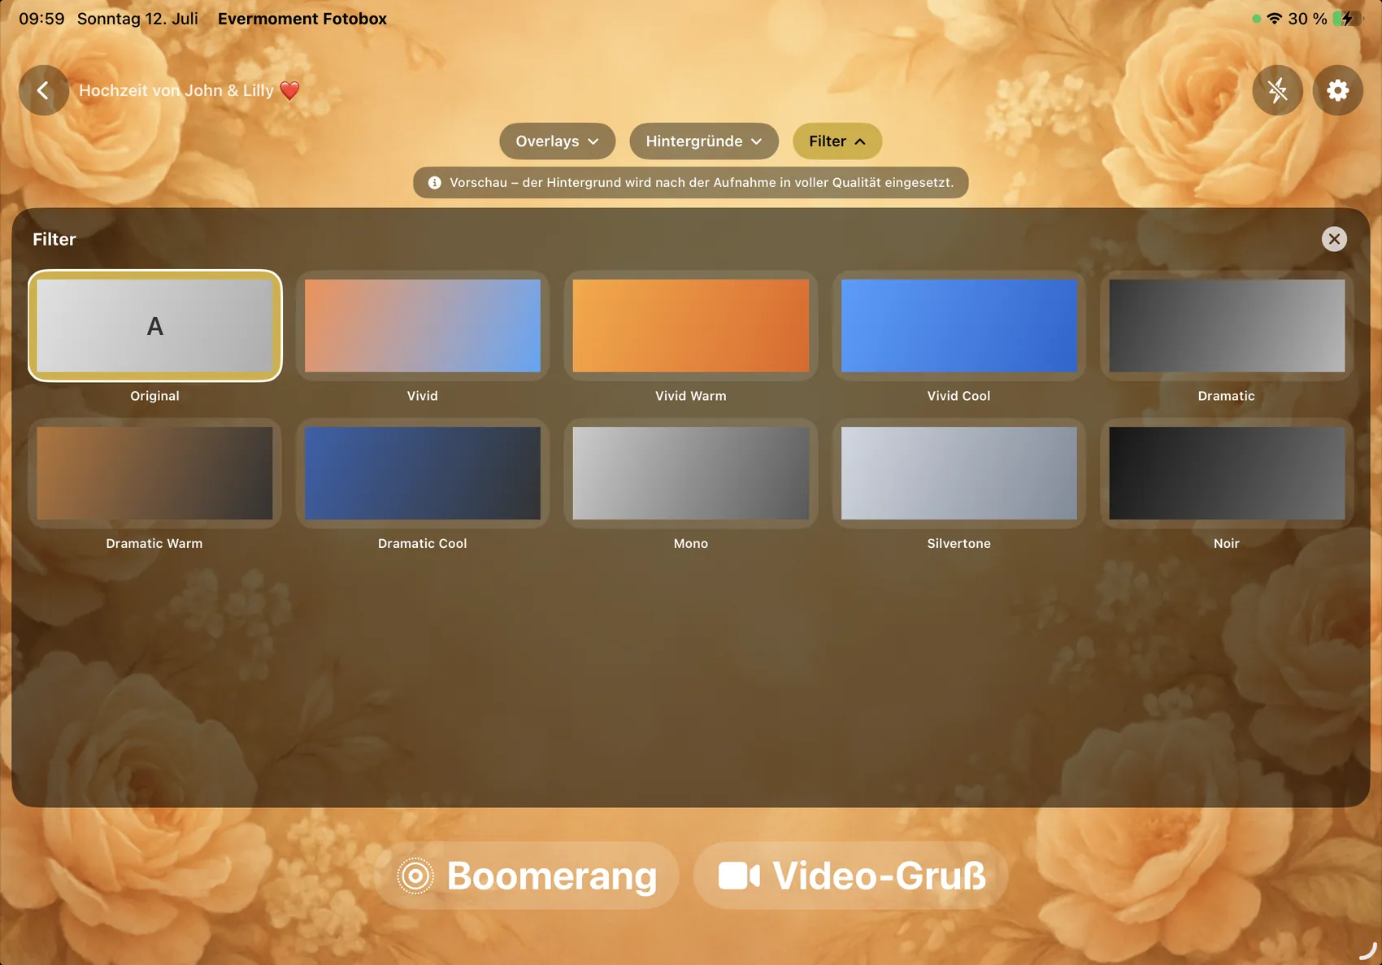Image resolution: width=1382 pixels, height=965 pixels.
Task: Choose the Dramatic filter
Action: [x=1227, y=325]
